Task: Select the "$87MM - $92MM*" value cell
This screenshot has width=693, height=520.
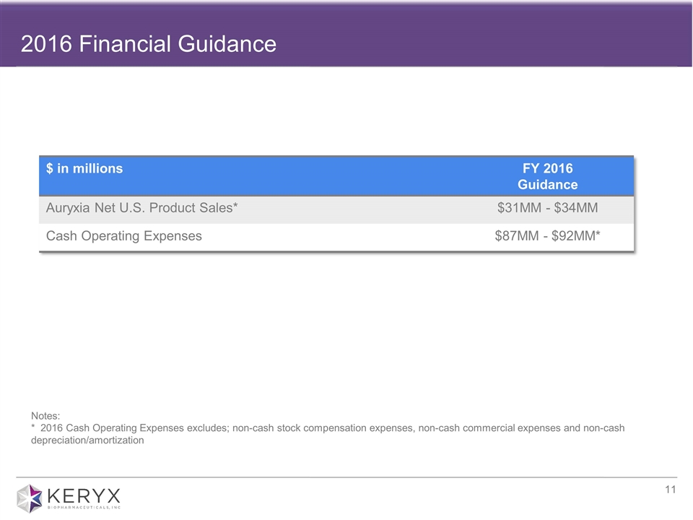Action: pyautogui.click(x=547, y=235)
